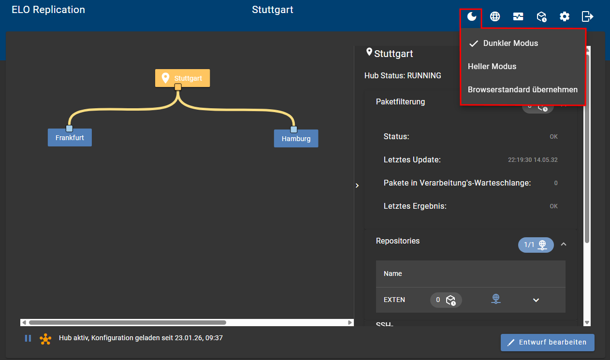
Task: Click the horizontal scrollbar left arrow
Action: (x=24, y=322)
